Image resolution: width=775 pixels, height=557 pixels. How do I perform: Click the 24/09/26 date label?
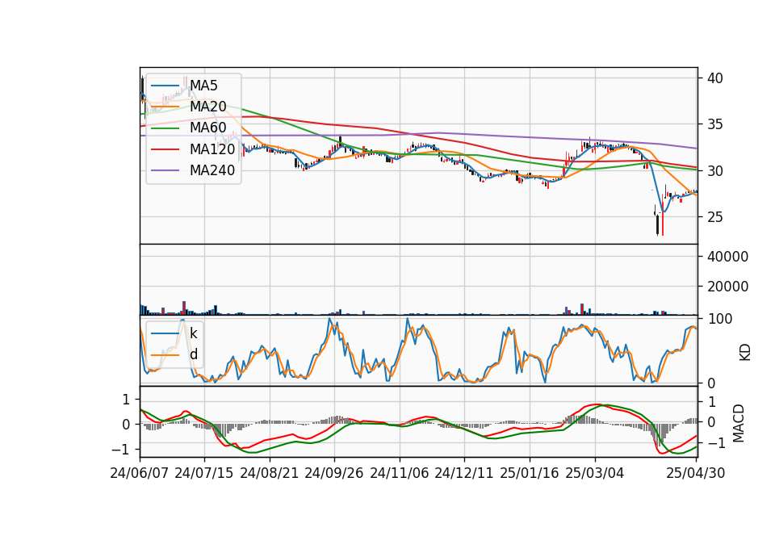coord(334,473)
